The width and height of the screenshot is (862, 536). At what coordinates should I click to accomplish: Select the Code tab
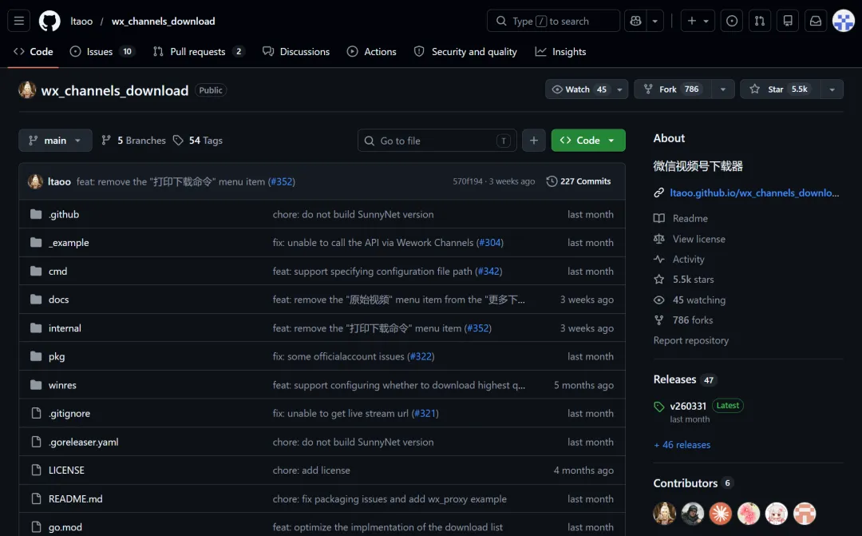click(33, 52)
